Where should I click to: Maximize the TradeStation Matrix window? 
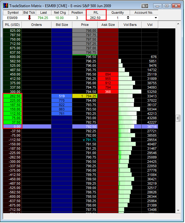point(167,6)
